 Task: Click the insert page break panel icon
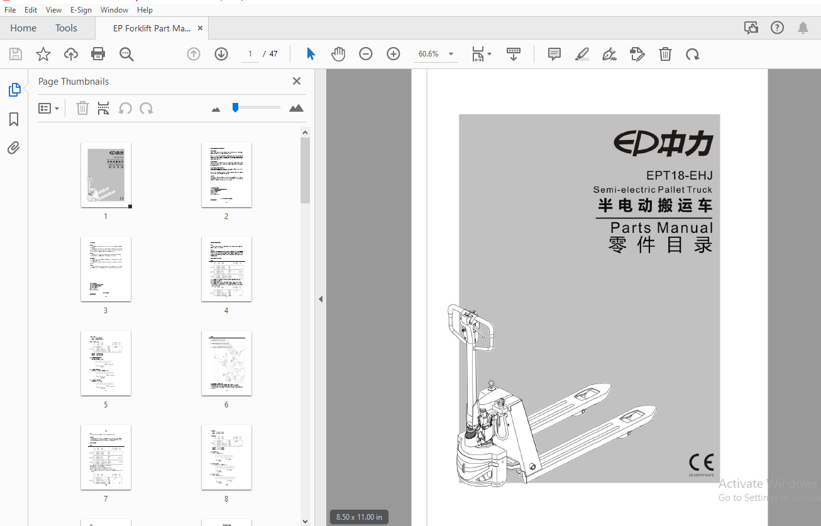(x=104, y=108)
